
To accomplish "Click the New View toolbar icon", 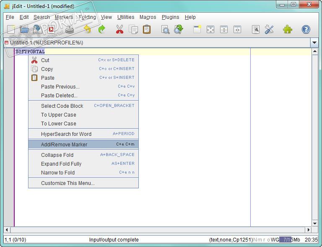I will 197,29.
